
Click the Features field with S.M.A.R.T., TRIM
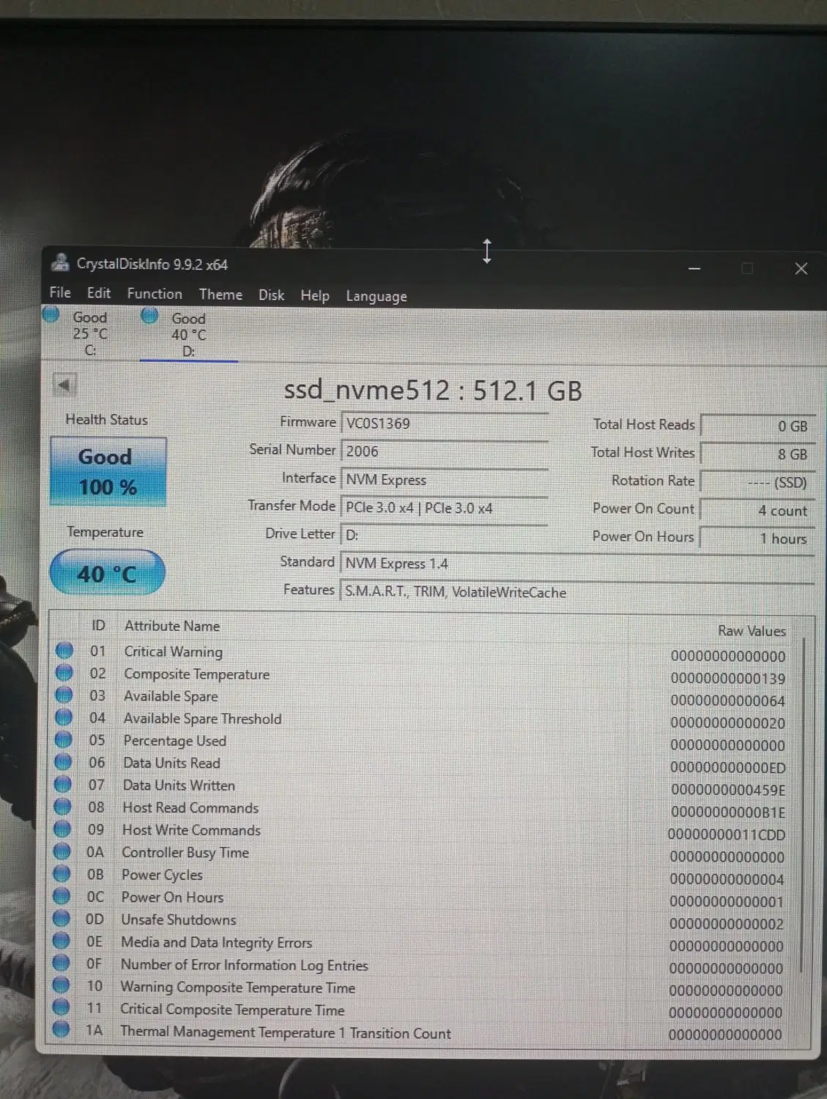click(x=578, y=592)
